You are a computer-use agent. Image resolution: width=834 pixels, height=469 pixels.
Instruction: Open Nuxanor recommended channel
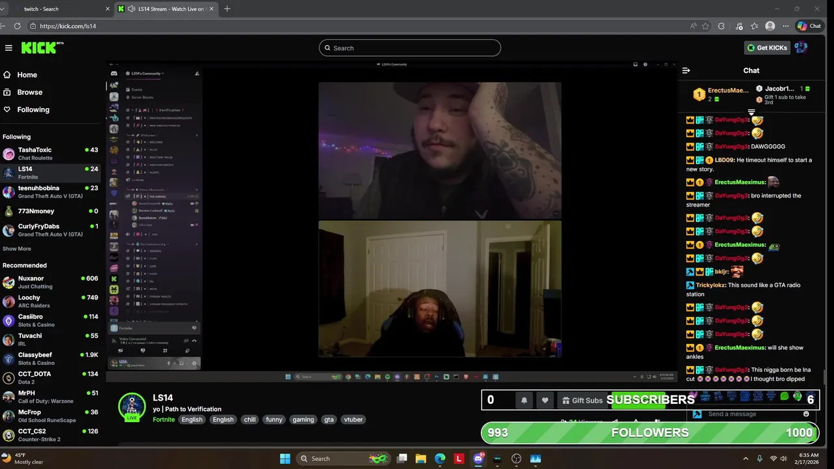pos(50,282)
